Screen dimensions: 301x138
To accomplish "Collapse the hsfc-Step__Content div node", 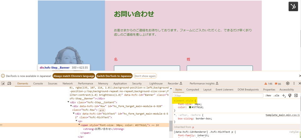I will pyautogui.click(x=68, y=102).
